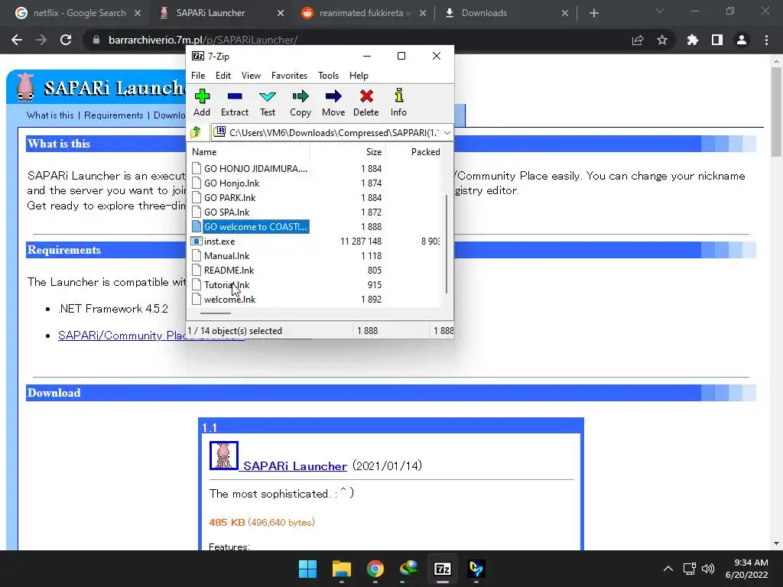Go back in Chrome
783x587 pixels.
click(17, 40)
